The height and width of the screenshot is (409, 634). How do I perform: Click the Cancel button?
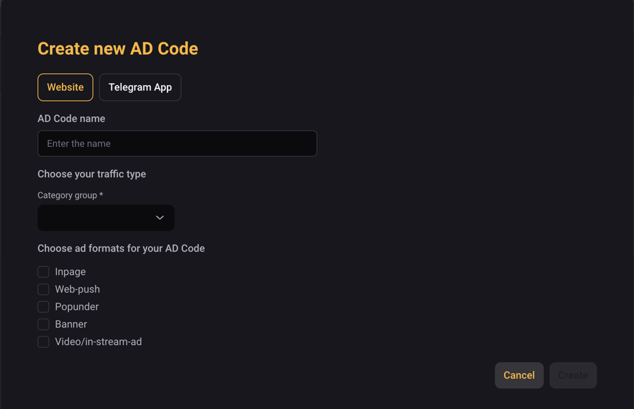(x=519, y=375)
